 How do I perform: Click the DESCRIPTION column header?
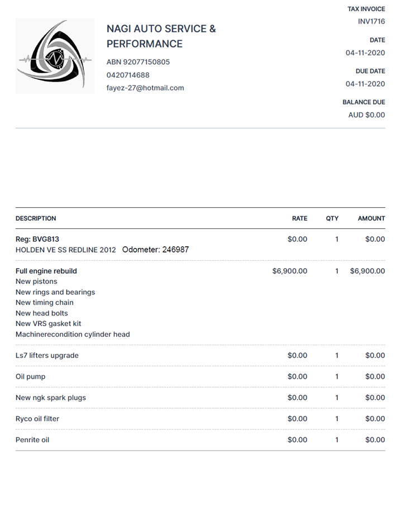tap(36, 218)
